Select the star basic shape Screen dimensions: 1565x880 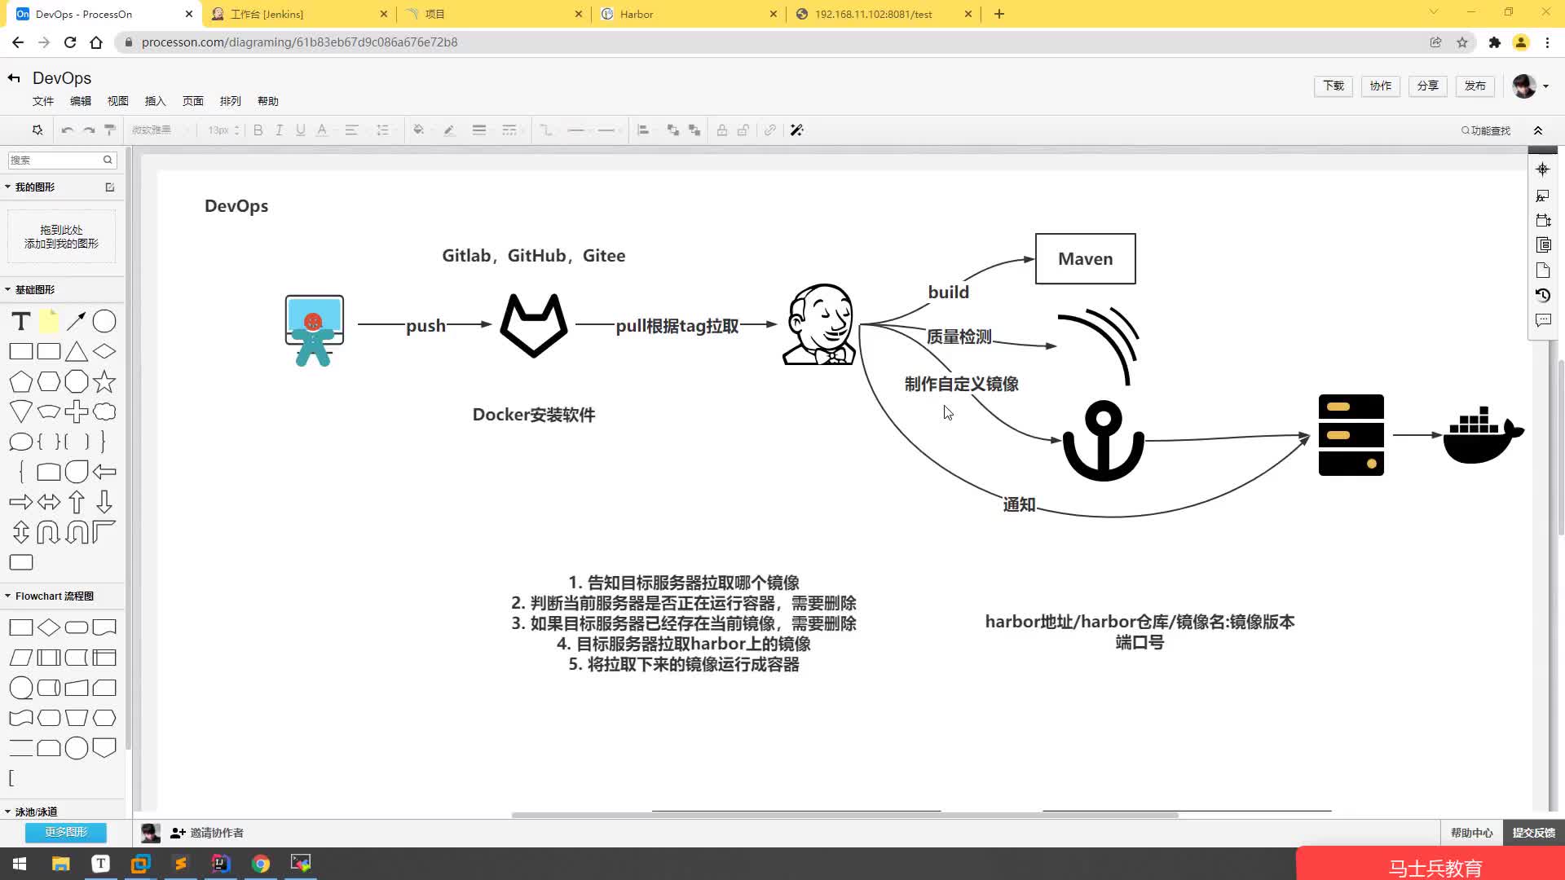104,381
